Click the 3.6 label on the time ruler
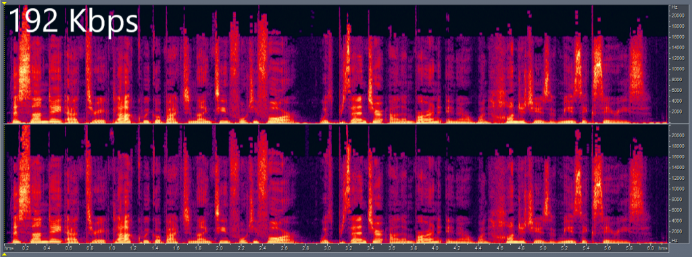This screenshot has height=257, width=692. (x=392, y=248)
